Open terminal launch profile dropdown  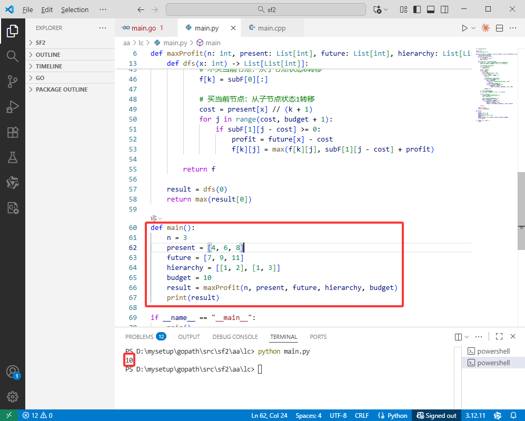(467, 337)
